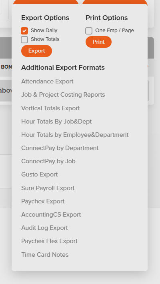160x284 pixels.
Task: Choose ConnectPay by Department
Action: 60,148
